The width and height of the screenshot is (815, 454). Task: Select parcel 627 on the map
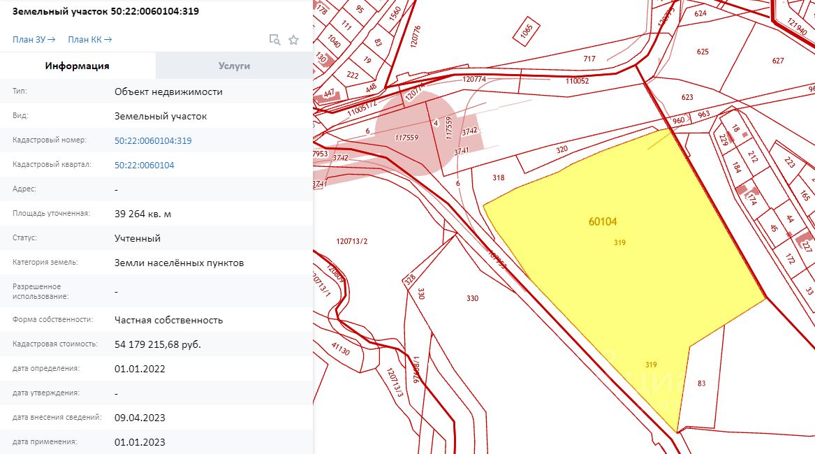click(x=777, y=61)
